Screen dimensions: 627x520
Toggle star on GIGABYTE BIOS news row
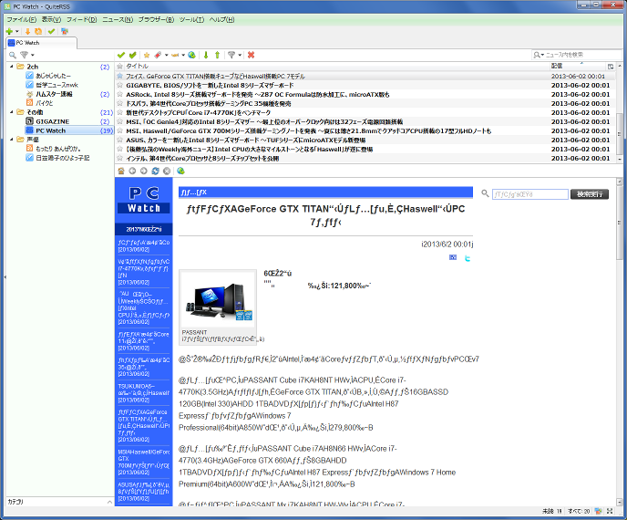[119, 85]
